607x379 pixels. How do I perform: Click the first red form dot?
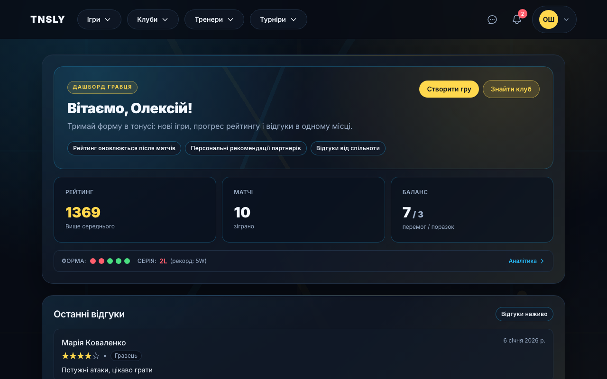click(x=93, y=261)
